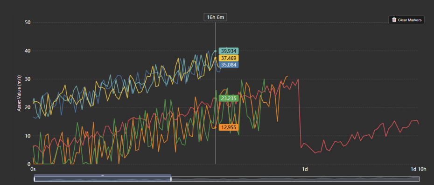The height and width of the screenshot is (185, 434).
Task: Click the teal 39.934 value tag
Action: click(228, 51)
